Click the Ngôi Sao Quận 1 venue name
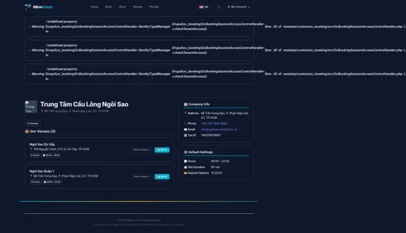Screen dimensions: 406x233 pos(42,171)
